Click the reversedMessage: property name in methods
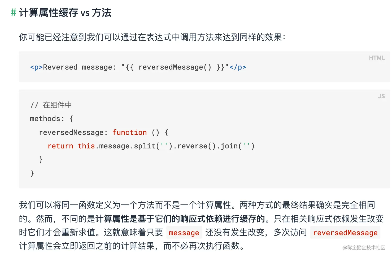The image size is (392, 257). coord(73,132)
